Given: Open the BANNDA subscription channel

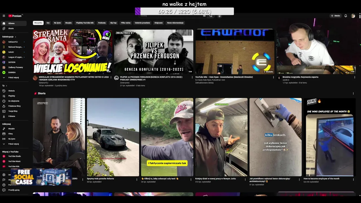Looking at the screenshot, I should pyautogui.click(x=14, y=72).
